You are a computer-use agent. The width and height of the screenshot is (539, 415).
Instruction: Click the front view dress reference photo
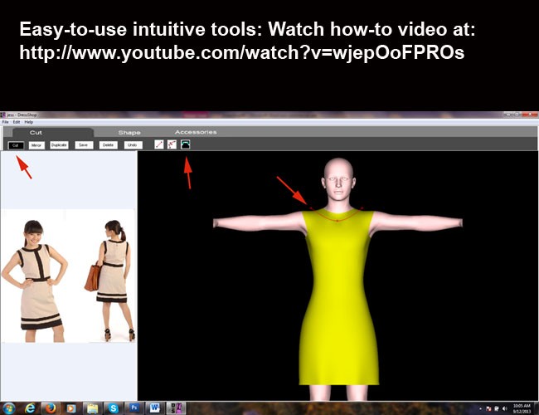(x=35, y=281)
